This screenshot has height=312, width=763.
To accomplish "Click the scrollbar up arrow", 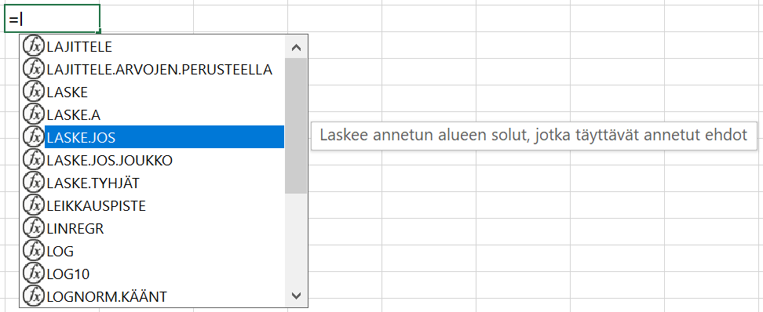I will pyautogui.click(x=296, y=47).
